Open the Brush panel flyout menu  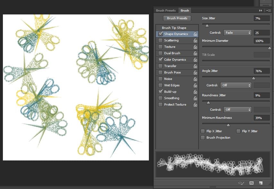269,11
